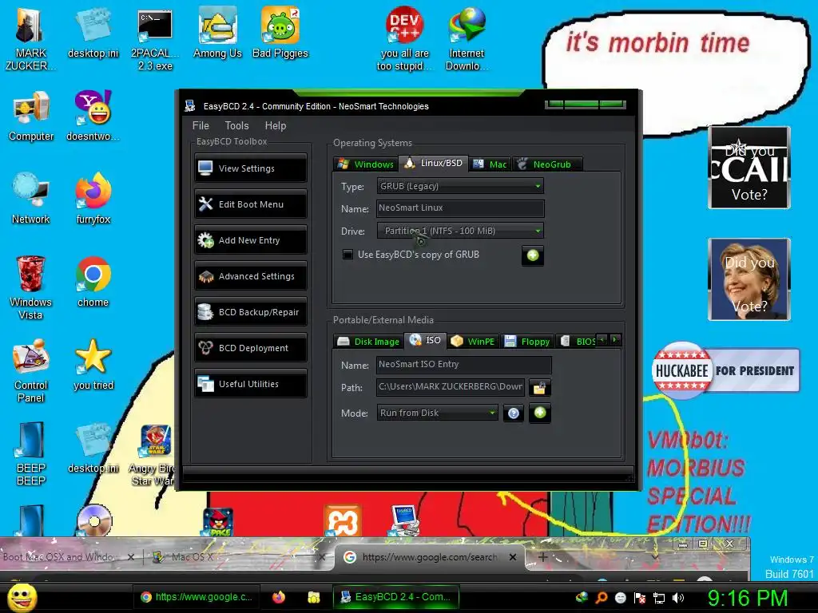Click the NeoSmart ISO Entry name field
The height and width of the screenshot is (613, 818).
tap(464, 364)
